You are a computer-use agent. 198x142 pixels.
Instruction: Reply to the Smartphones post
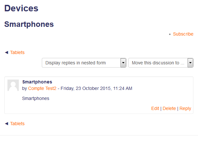click(185, 108)
